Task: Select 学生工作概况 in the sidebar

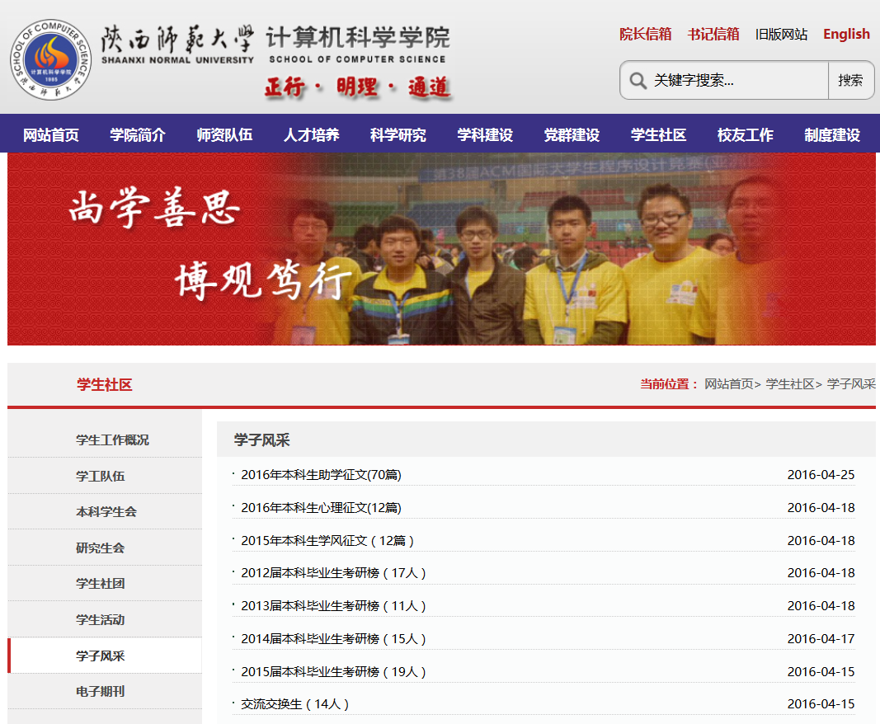Action: pyautogui.click(x=112, y=440)
